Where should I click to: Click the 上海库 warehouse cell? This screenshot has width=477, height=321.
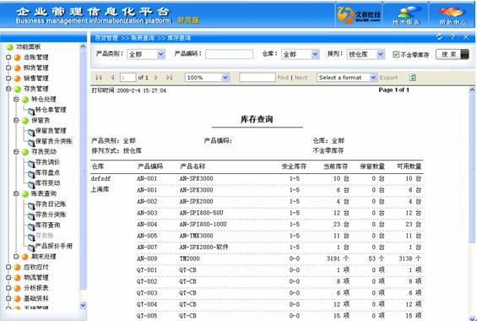point(100,189)
